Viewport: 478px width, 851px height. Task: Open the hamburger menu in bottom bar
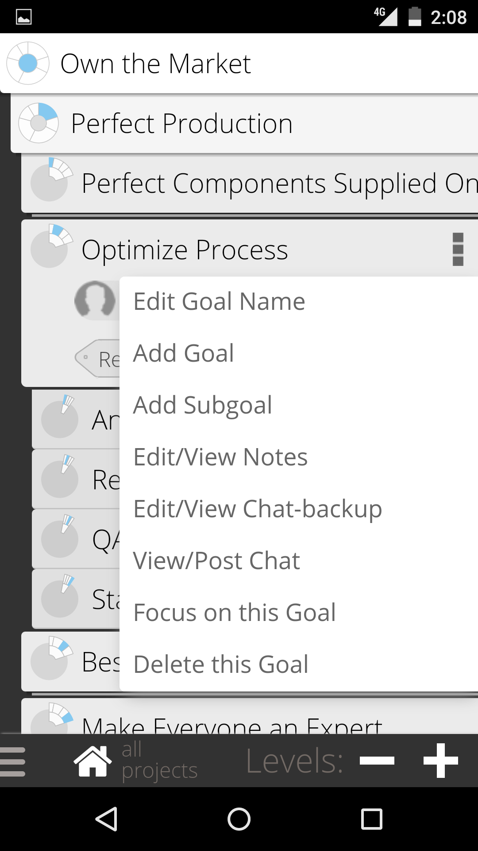[12, 761]
